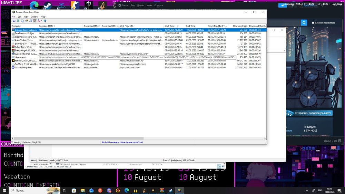This screenshot has width=345, height=194.
Task: Open File Explorer from the taskbar
Action: pos(82,191)
